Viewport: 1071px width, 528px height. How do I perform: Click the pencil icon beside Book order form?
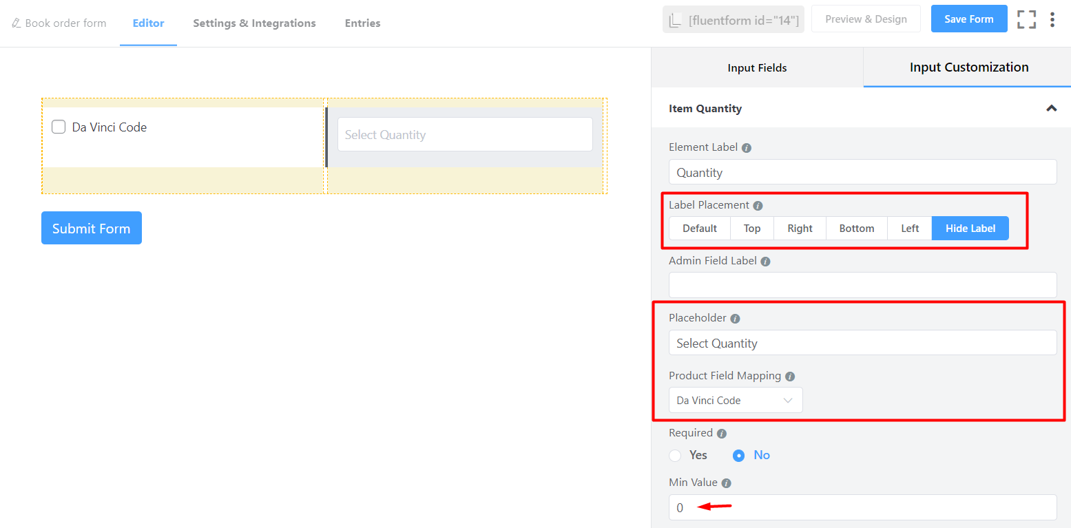point(17,23)
